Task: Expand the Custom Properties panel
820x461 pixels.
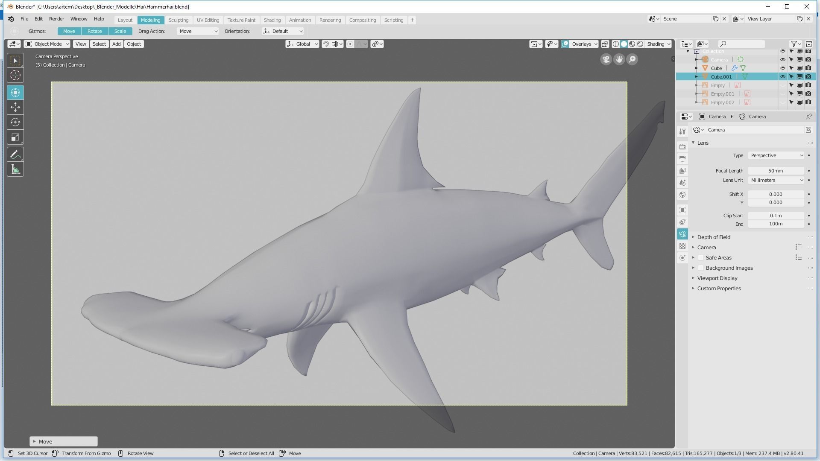Action: 719,289
